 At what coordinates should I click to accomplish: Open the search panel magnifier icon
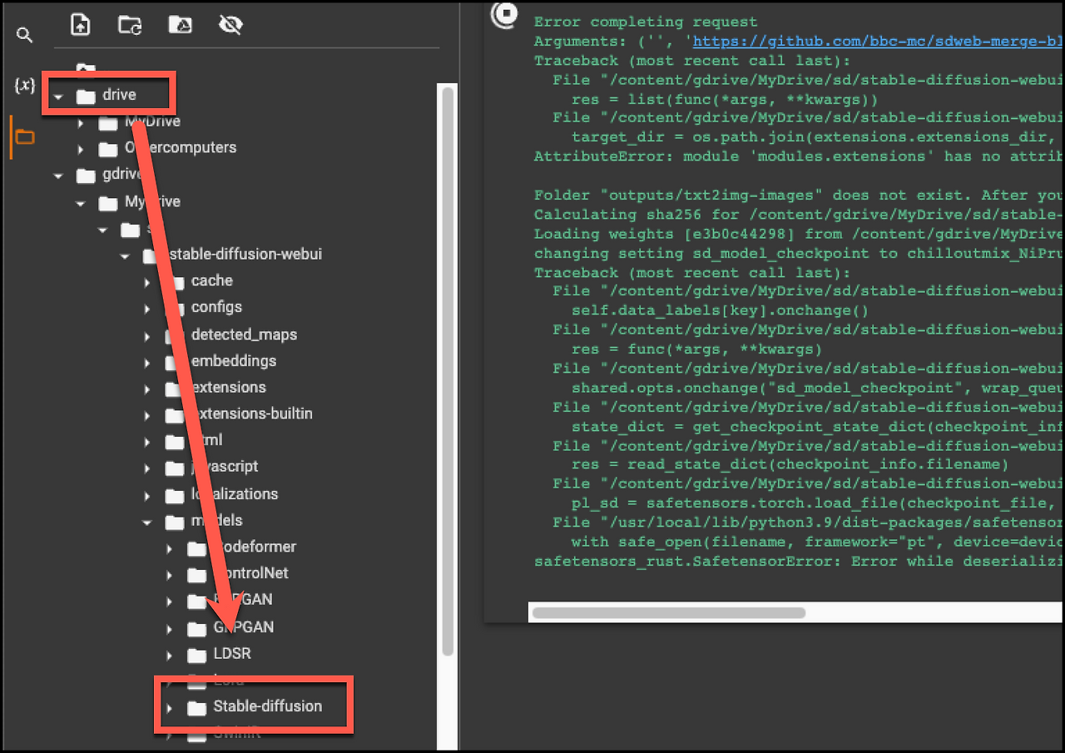pos(25,35)
